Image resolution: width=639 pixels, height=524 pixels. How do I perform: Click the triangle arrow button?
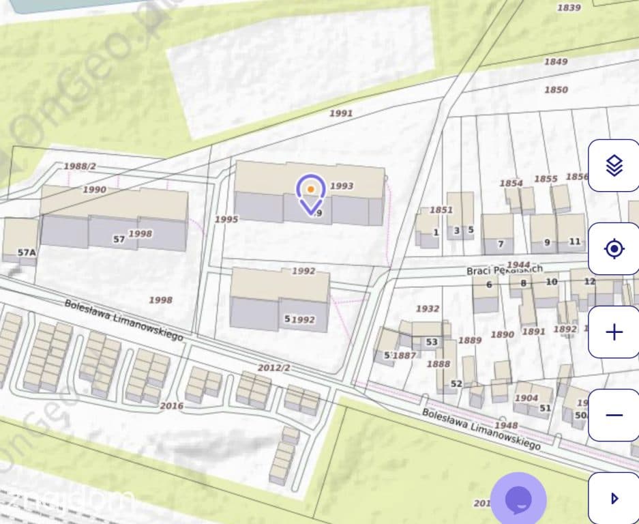(614, 498)
